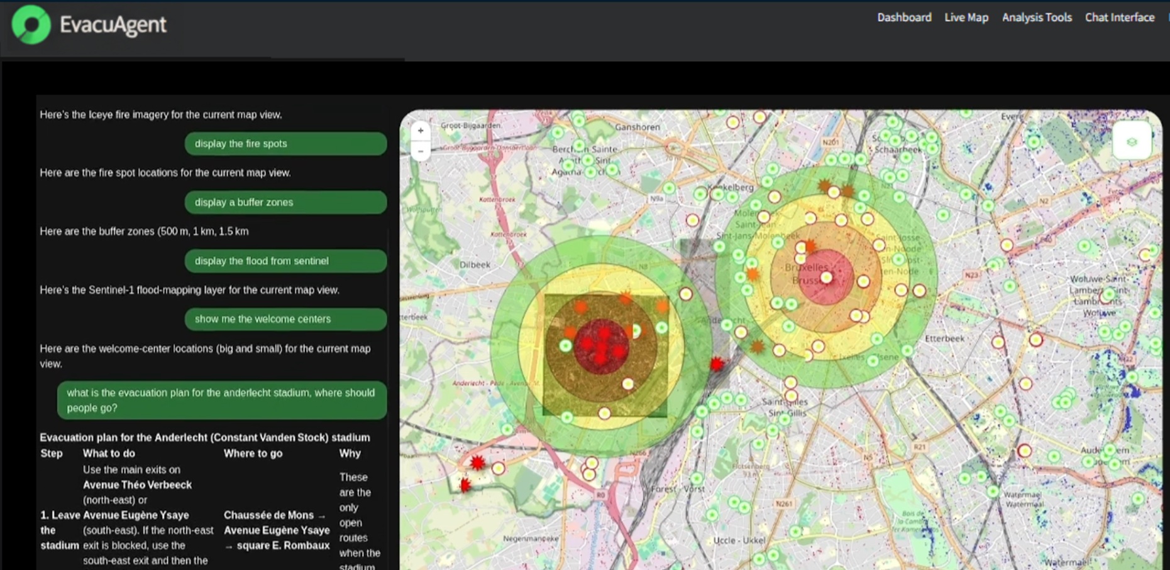Click the welcome-center locations reply text
Viewport: 1170px width, 570px height.
[x=205, y=356]
